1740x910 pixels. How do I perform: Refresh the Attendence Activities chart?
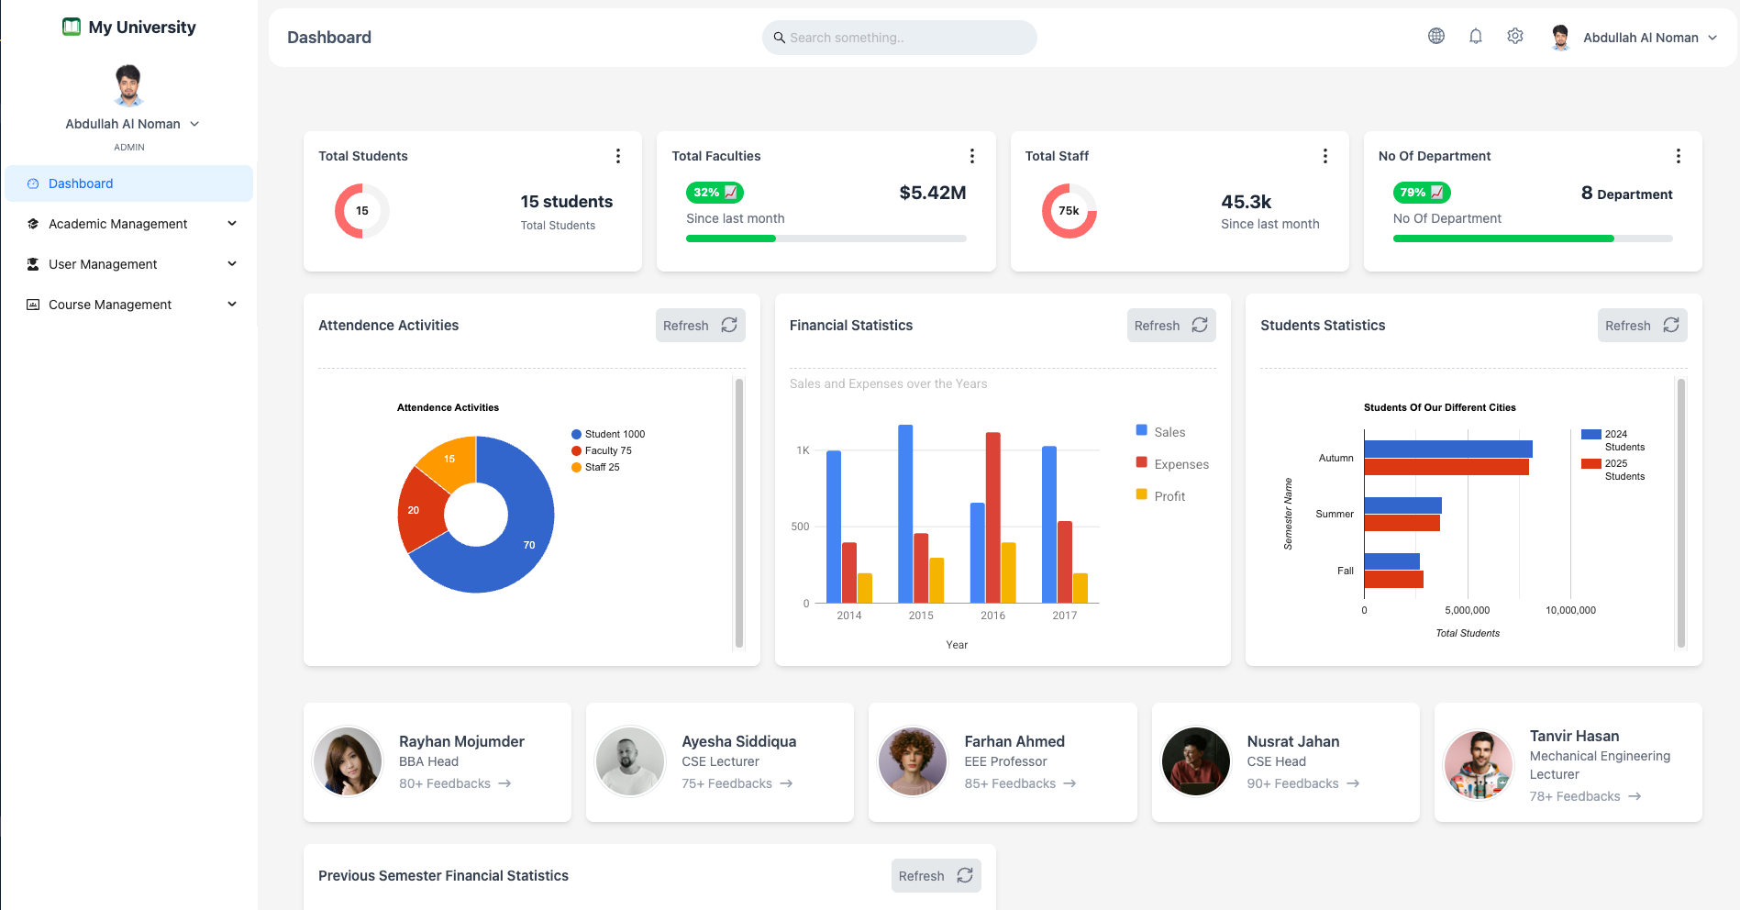pos(701,326)
